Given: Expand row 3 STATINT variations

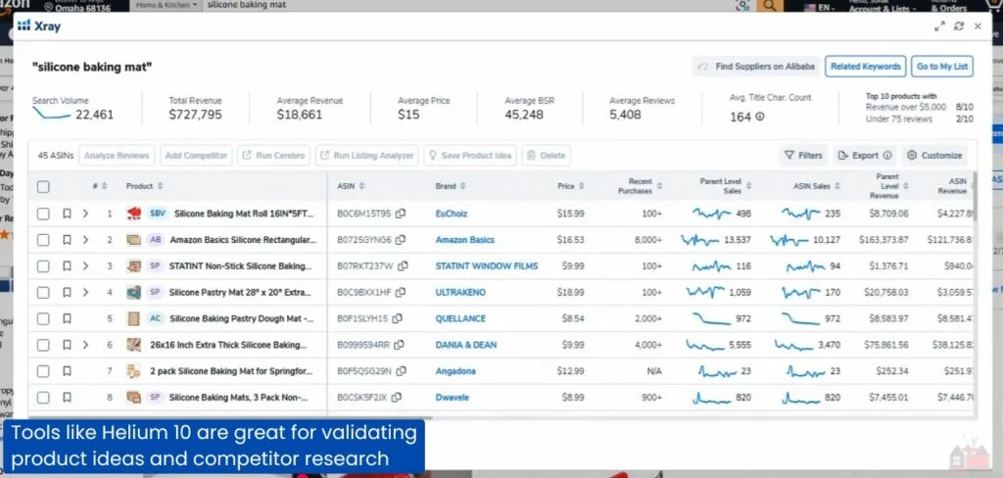Looking at the screenshot, I should 86,266.
